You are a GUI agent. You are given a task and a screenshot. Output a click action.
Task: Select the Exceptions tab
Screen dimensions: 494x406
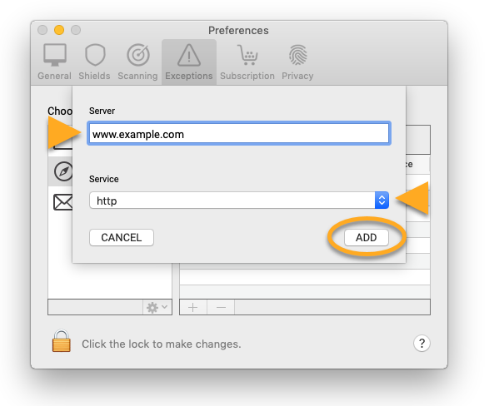189,62
